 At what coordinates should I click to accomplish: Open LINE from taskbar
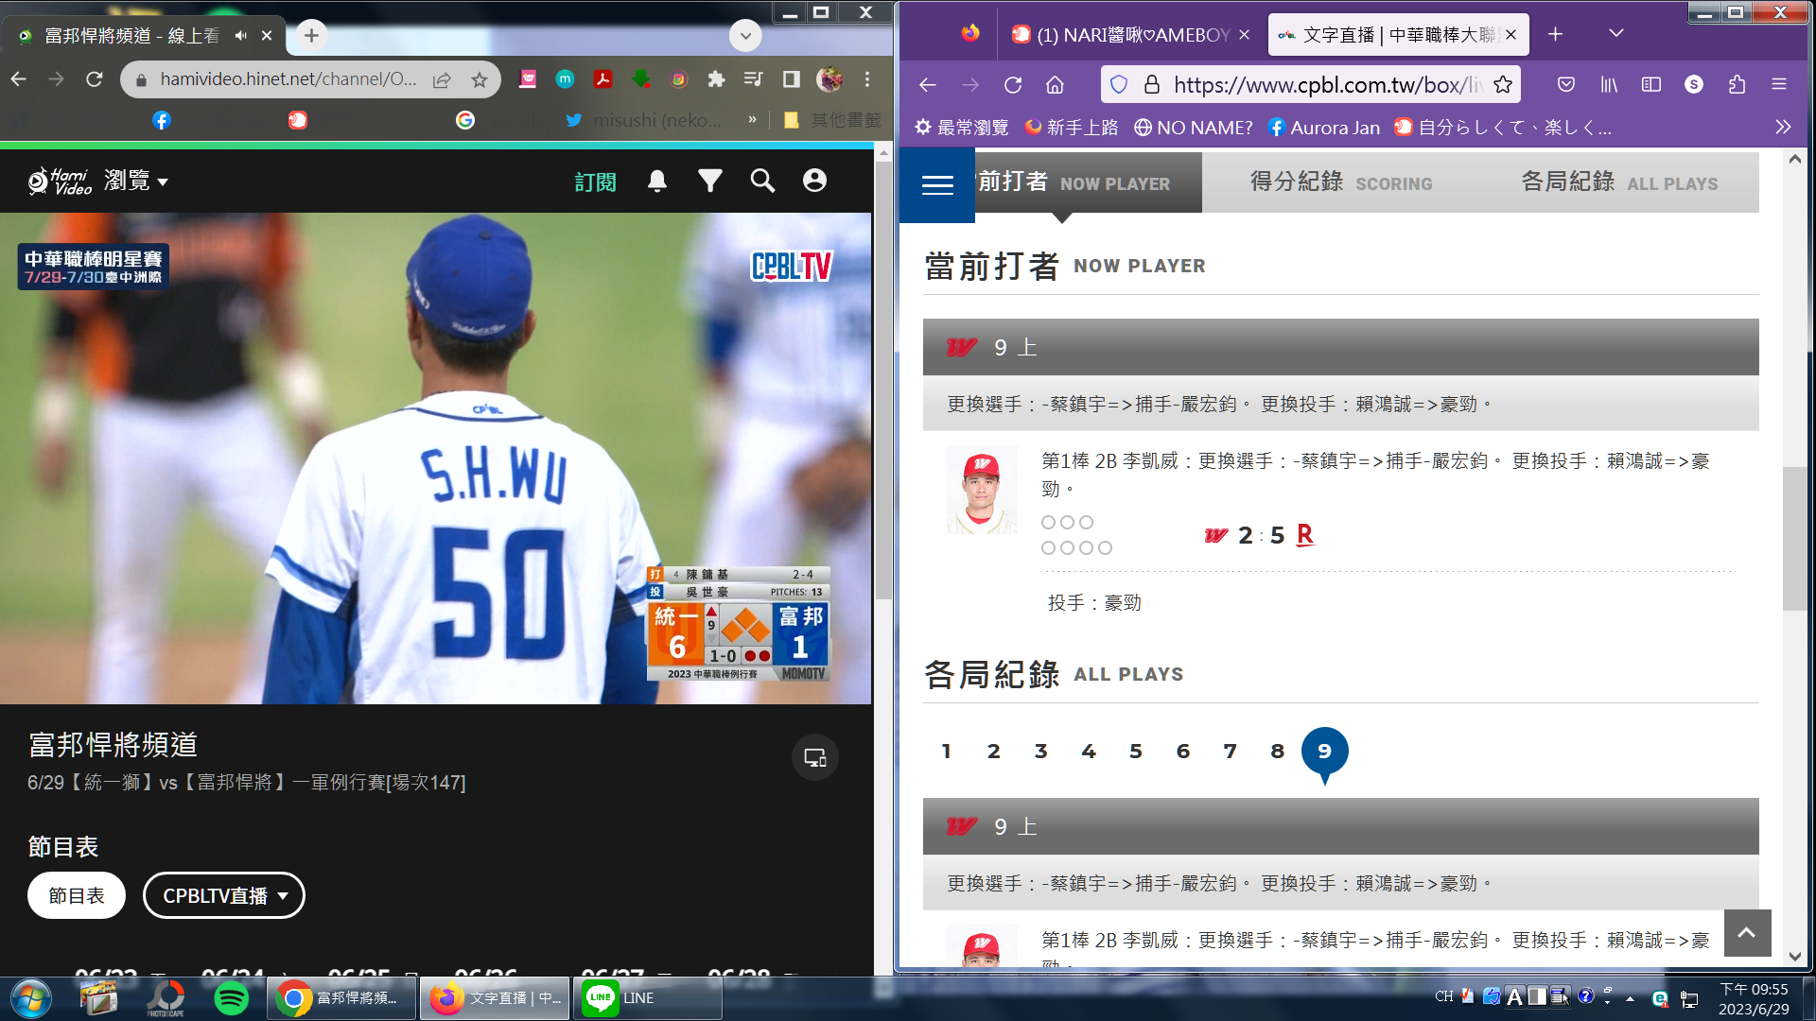click(647, 998)
